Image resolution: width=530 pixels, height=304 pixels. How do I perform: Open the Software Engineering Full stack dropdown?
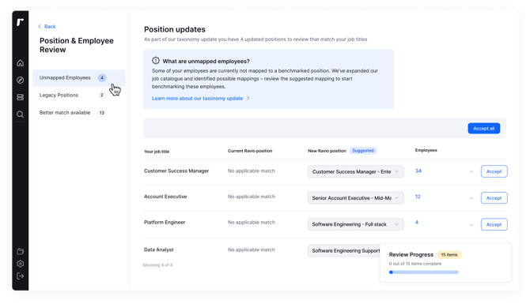(356, 224)
